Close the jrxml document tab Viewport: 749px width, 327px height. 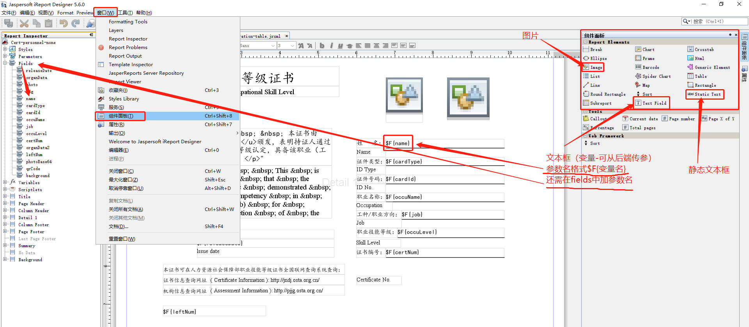(287, 36)
